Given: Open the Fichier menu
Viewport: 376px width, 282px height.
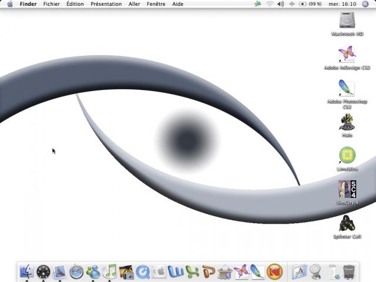Looking at the screenshot, I should 51,4.
